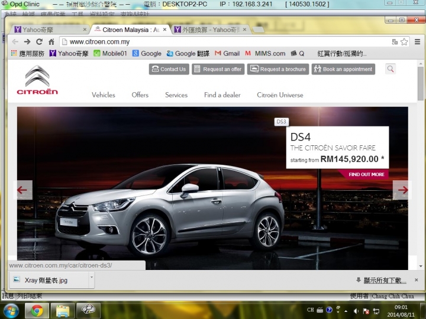Close the downloads bar
Viewport: 426px width, 319px height.
[416, 280]
